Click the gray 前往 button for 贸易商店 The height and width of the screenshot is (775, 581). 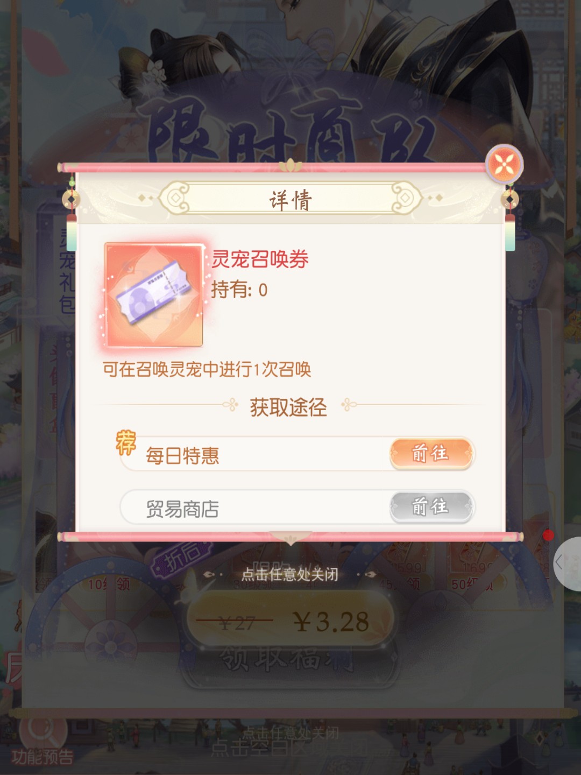[432, 506]
